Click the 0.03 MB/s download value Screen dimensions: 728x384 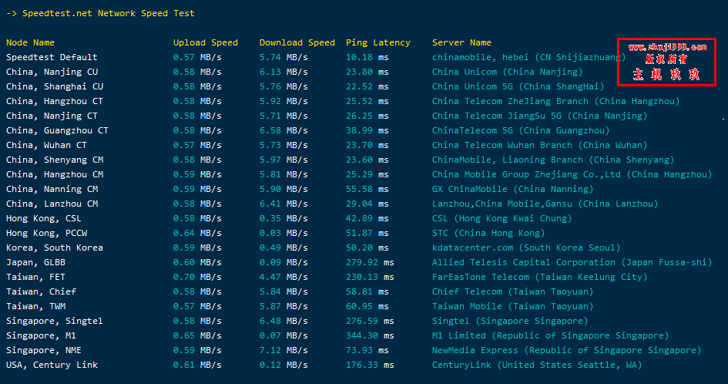[x=283, y=233]
